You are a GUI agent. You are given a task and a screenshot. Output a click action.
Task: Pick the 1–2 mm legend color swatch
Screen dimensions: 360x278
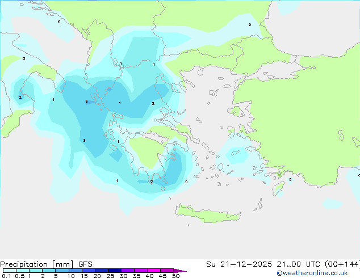click(36, 271)
